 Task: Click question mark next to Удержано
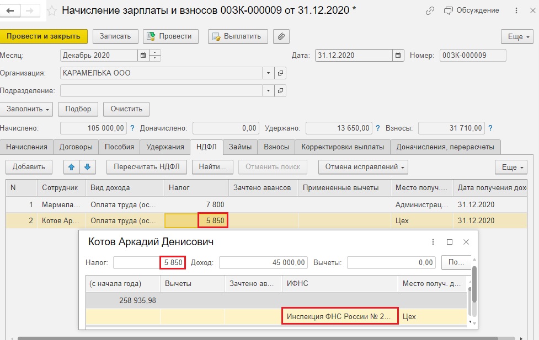click(378, 128)
